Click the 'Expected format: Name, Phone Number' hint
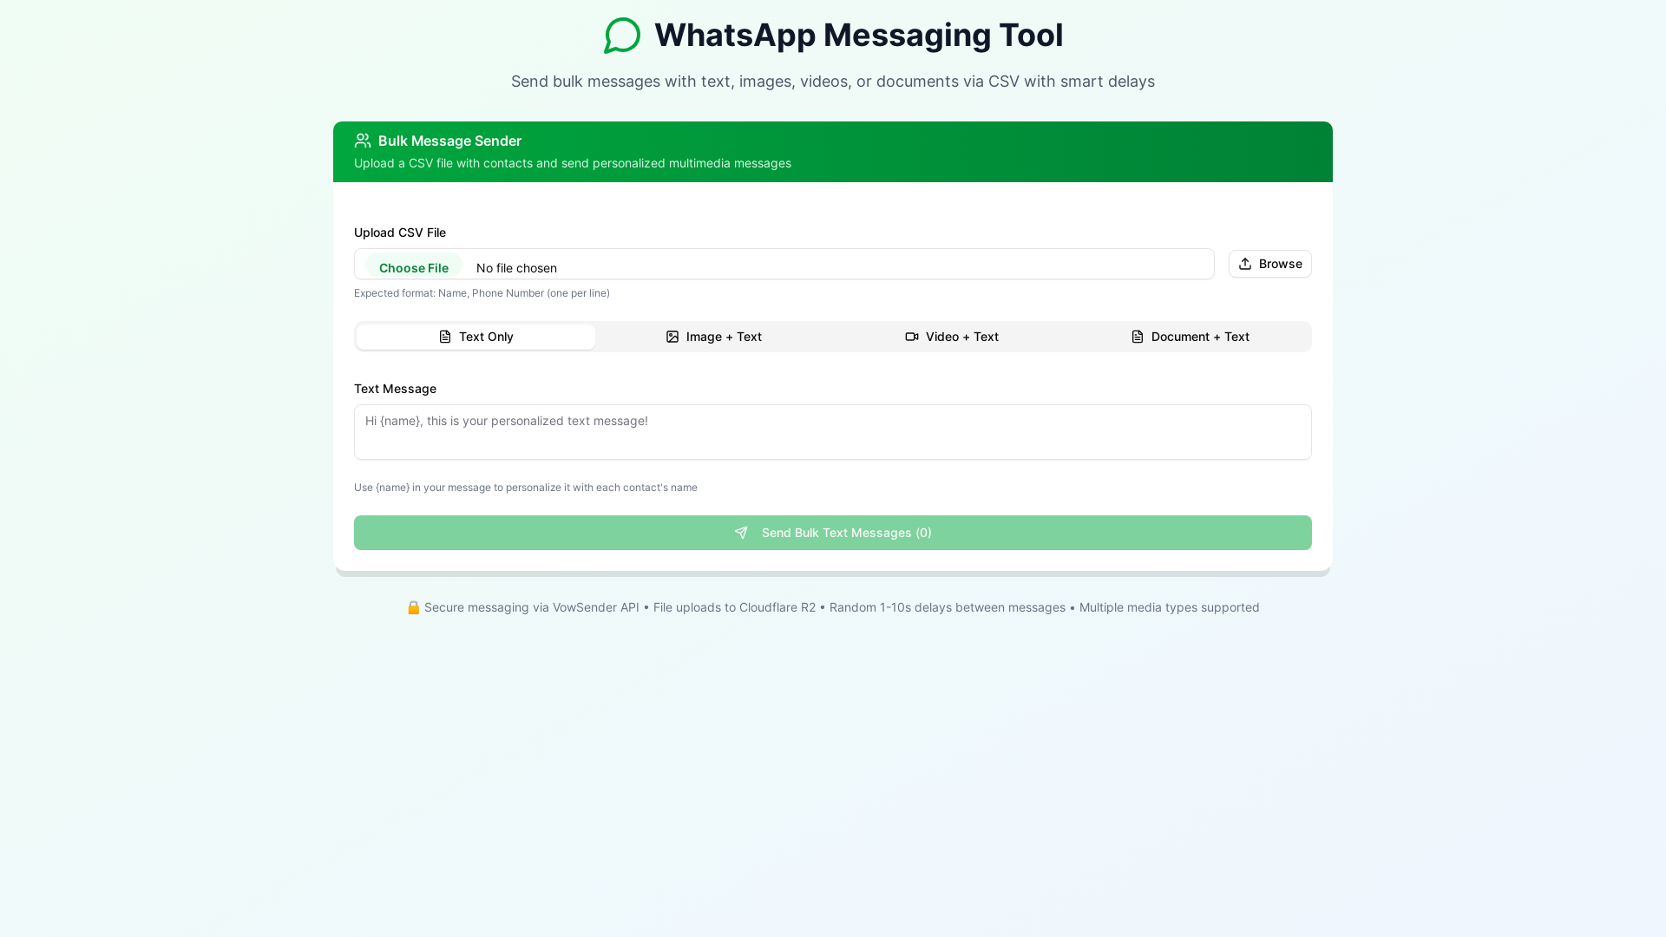The width and height of the screenshot is (1666, 937). [x=482, y=293]
